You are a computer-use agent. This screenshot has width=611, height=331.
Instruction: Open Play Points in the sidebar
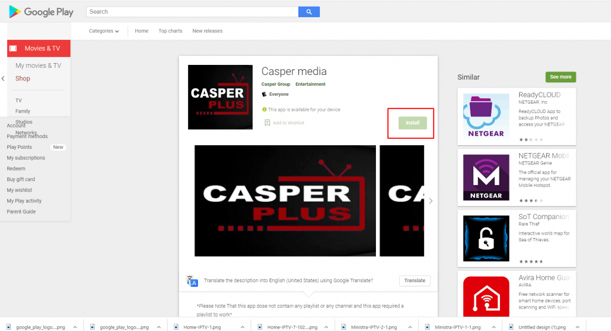pos(20,147)
